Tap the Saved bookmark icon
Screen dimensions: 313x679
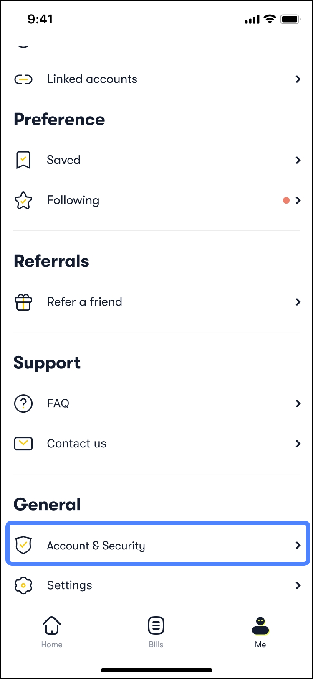(23, 160)
